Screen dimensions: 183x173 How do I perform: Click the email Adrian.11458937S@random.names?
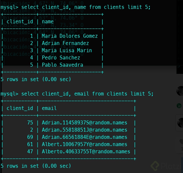click(84, 123)
